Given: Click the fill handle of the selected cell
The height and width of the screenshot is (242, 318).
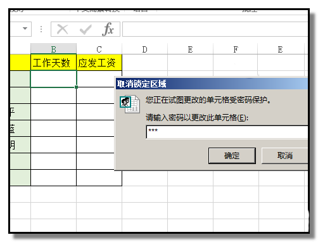Looking at the screenshot, I should (x=76, y=87).
